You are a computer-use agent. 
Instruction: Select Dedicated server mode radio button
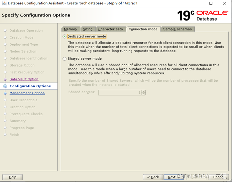click(x=64, y=37)
